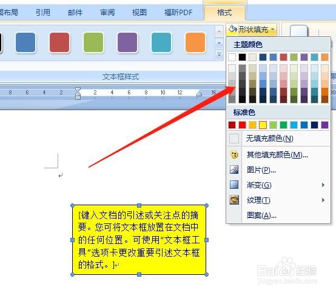Open 其他填充颜色(M)... dialog
336x293 pixels.
(x=278, y=154)
